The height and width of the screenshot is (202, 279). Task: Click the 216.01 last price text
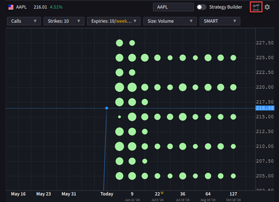pyautogui.click(x=40, y=7)
